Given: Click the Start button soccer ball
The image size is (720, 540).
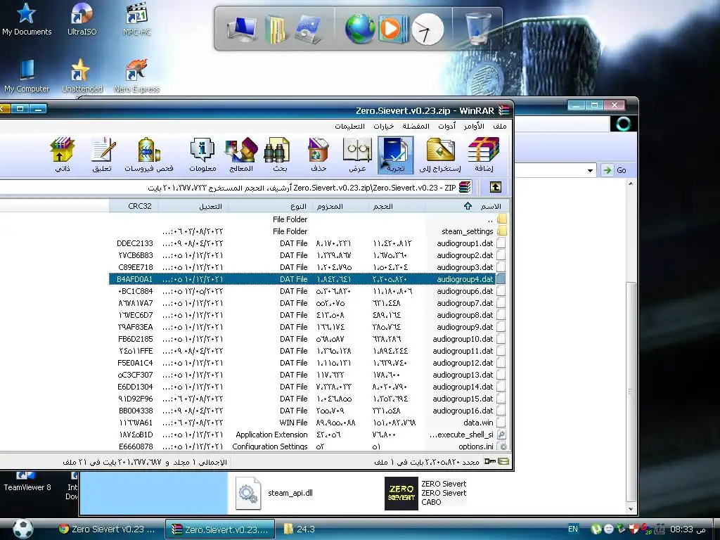Looking at the screenshot, I should coord(22,529).
